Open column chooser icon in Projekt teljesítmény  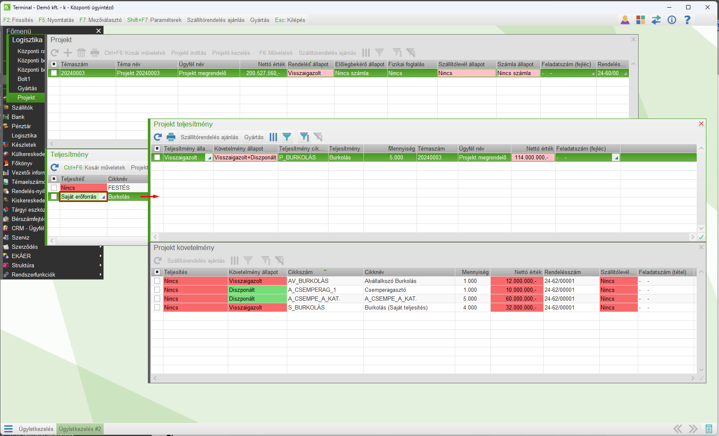[x=273, y=137]
